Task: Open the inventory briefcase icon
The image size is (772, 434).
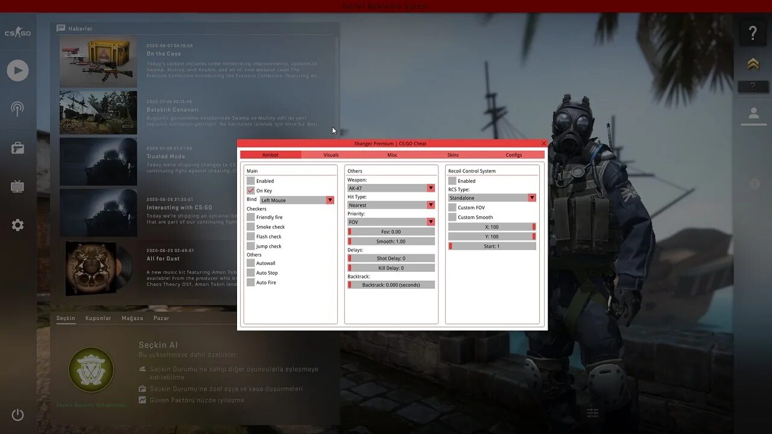Action: pyautogui.click(x=17, y=148)
